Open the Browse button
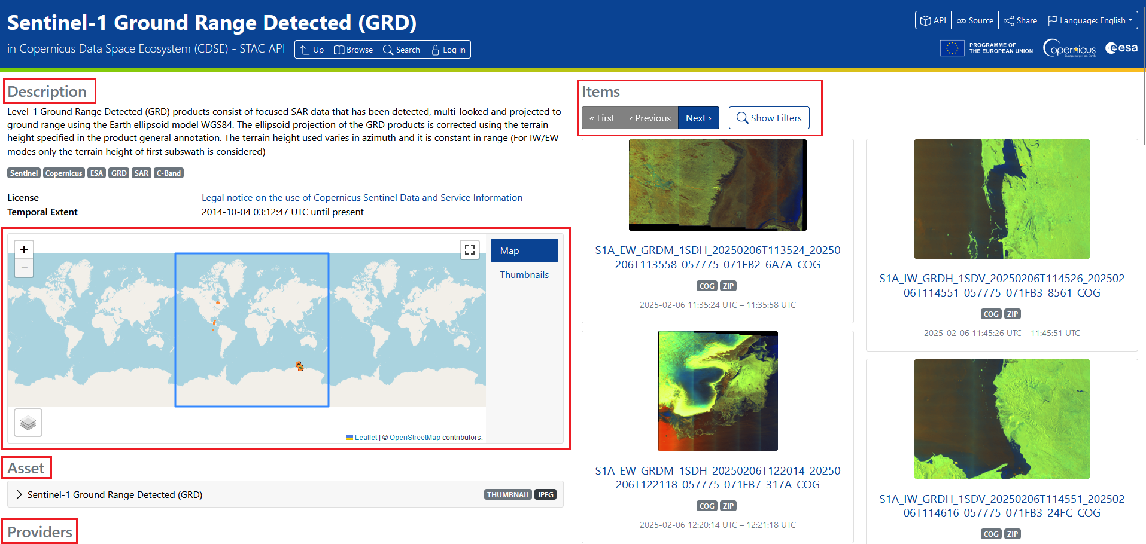Image resolution: width=1146 pixels, height=544 pixels. (353, 50)
